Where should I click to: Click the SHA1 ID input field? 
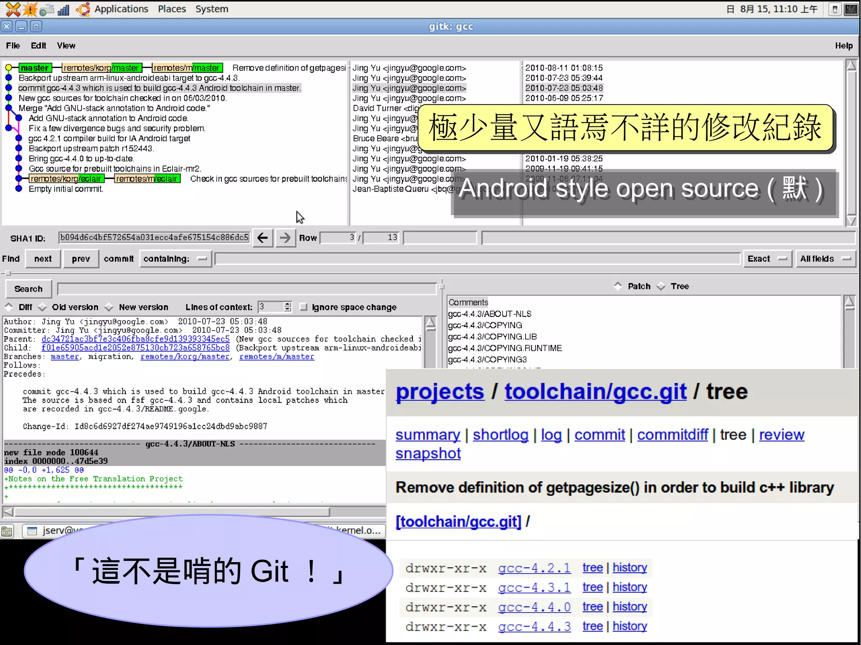point(154,238)
